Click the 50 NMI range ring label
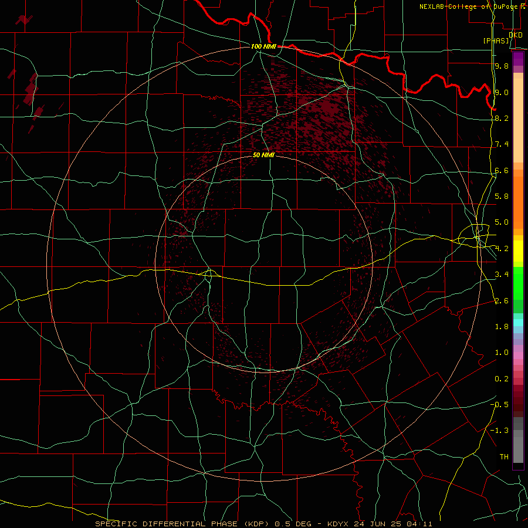 (x=263, y=155)
